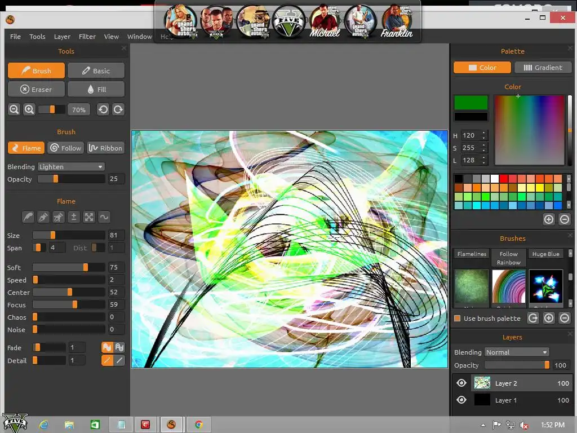Viewport: 577px width, 433px height.
Task: Adjust the Soft slider
Action: [69, 267]
